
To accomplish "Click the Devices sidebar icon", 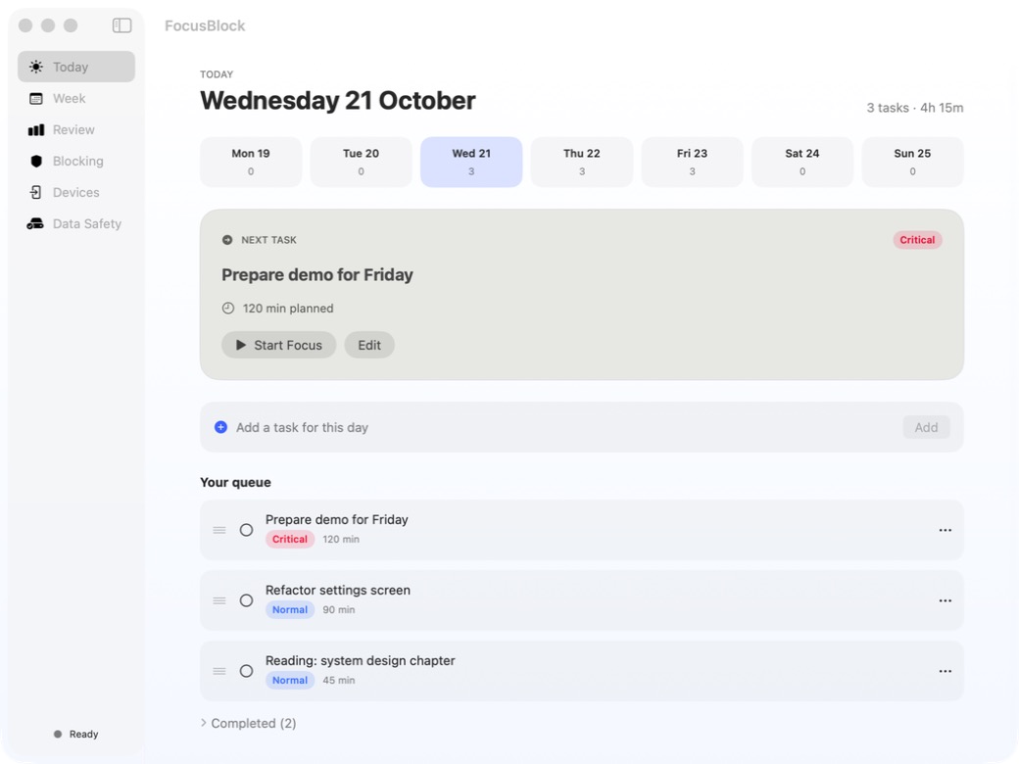I will coord(36,192).
